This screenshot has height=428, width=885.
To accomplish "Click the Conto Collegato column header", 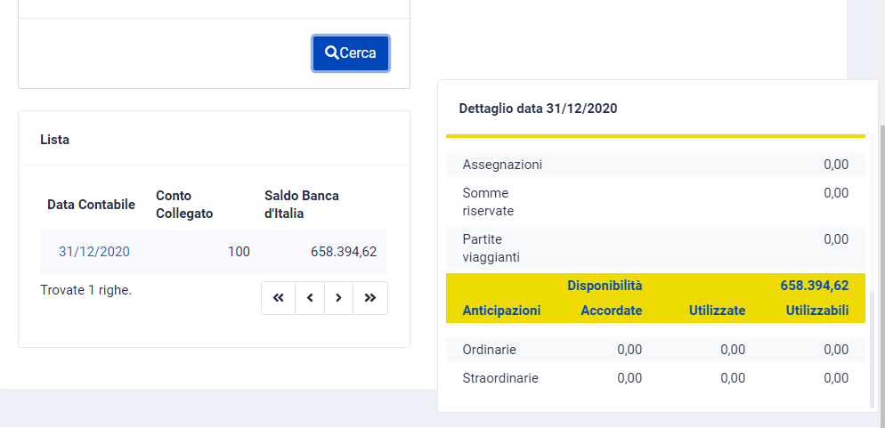I will pos(184,205).
